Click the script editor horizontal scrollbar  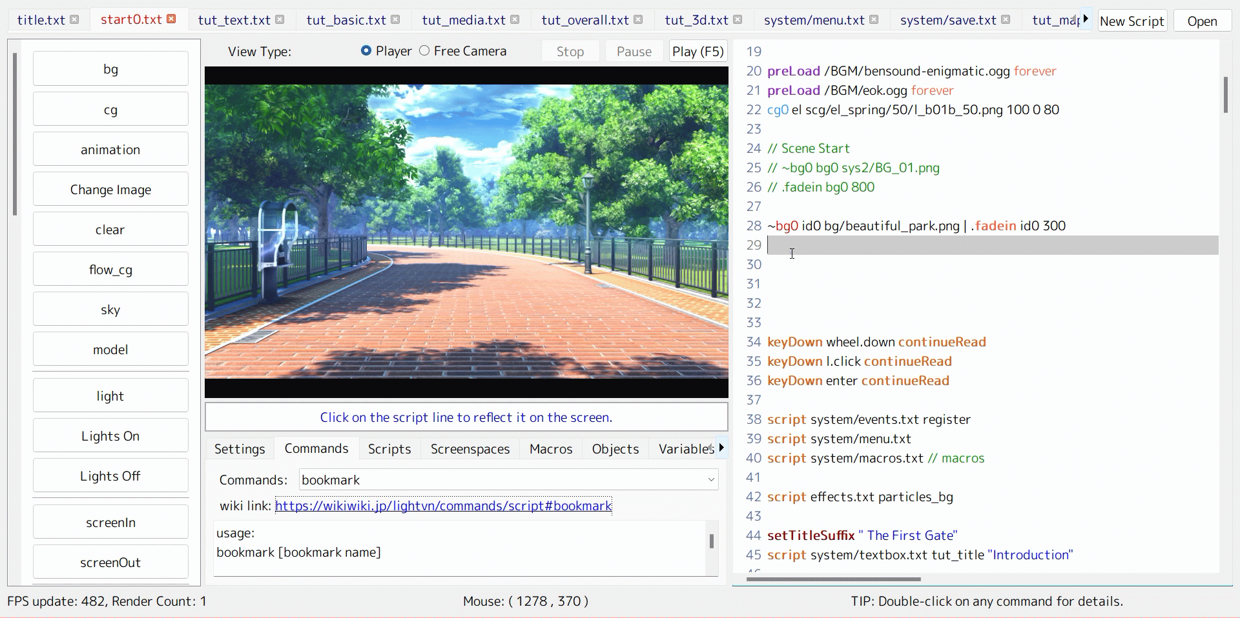pyautogui.click(x=833, y=579)
